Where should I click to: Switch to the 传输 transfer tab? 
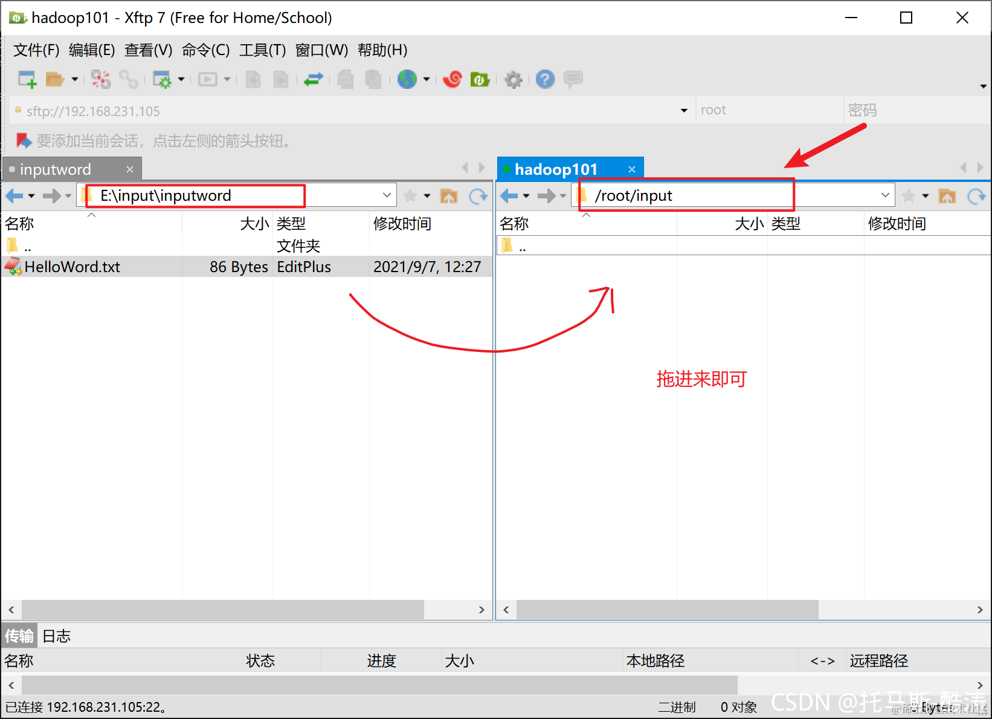click(x=19, y=636)
